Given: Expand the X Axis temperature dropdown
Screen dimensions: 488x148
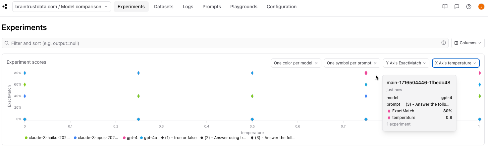Looking at the screenshot, I should [x=456, y=63].
